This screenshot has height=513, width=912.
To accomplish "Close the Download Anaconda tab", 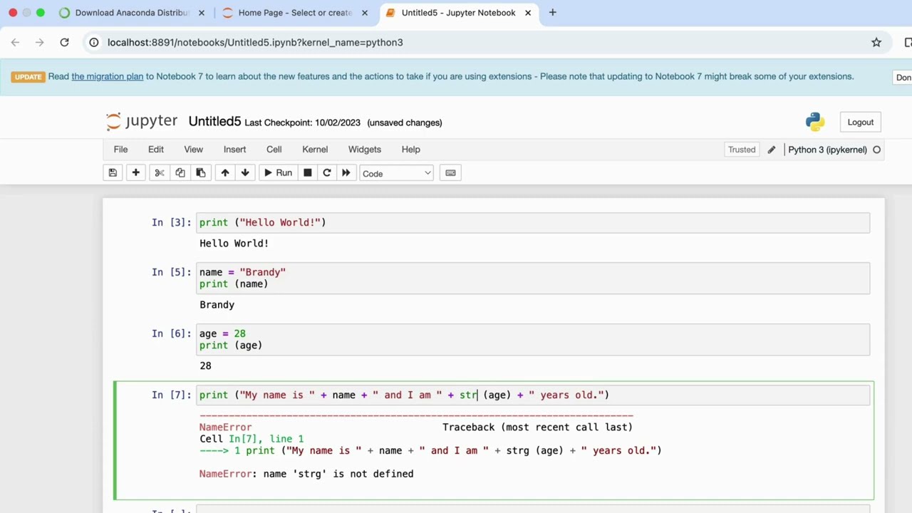I will click(x=202, y=13).
